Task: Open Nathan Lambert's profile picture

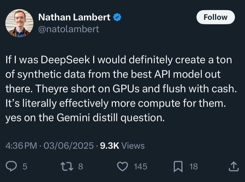Action: tap(19, 22)
